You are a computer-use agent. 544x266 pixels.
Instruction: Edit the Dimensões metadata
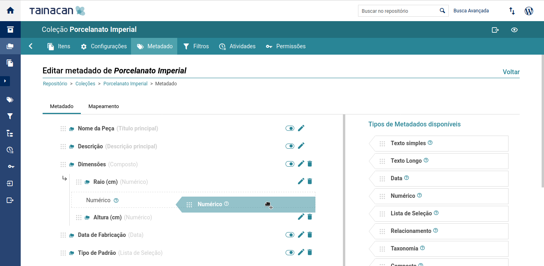point(301,164)
